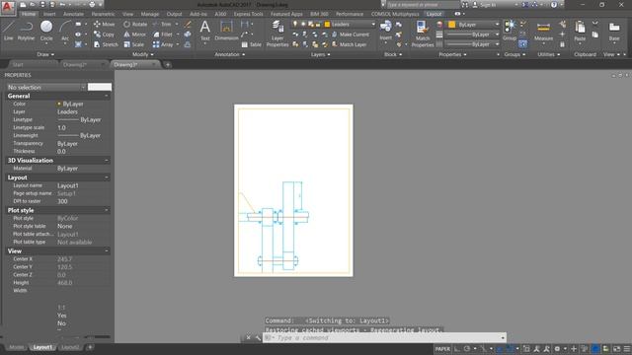Expand the Draw panel

(45, 54)
